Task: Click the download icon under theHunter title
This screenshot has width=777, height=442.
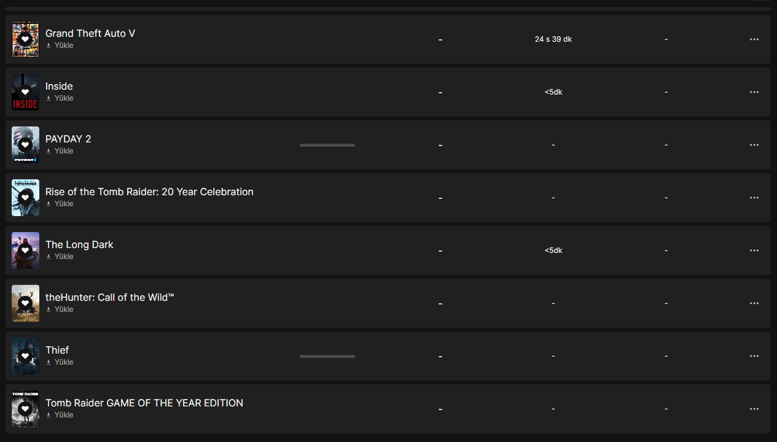Action: pyautogui.click(x=49, y=309)
